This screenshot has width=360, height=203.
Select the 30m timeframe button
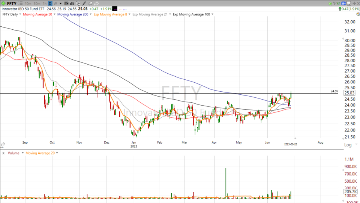tap(37, 3)
